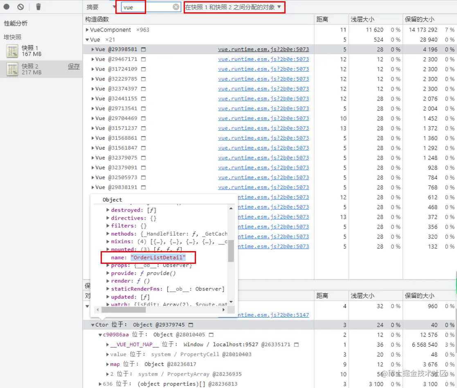
Task: Open vue.runtime.esm.js link for Vue @32441155
Action: click(263, 99)
